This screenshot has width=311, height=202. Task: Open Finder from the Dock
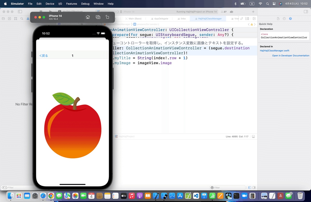[11, 196]
